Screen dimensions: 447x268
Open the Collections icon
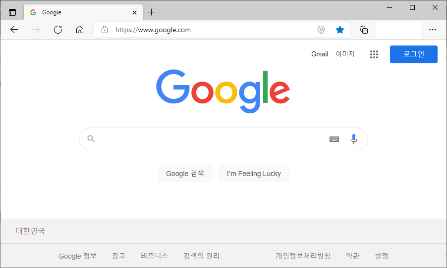(x=364, y=30)
